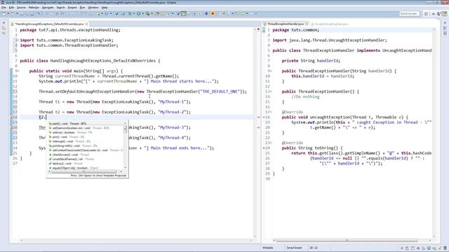Screen dimensions: 449x252
Task: Open the Window menu
Action: pos(93,8)
